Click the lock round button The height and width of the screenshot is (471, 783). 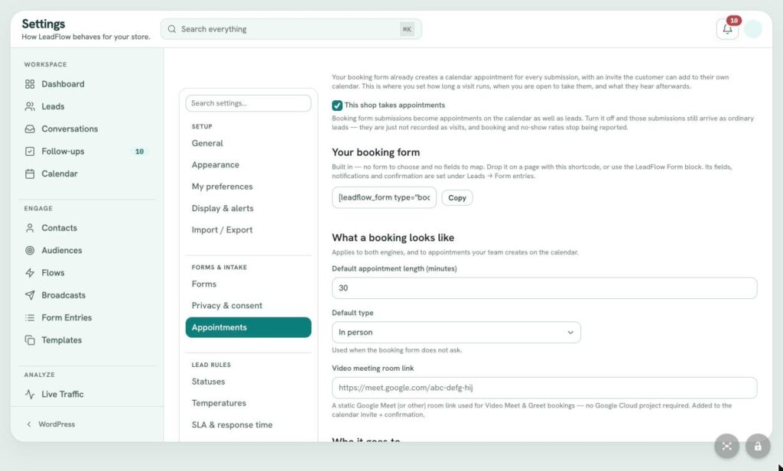[x=758, y=446]
